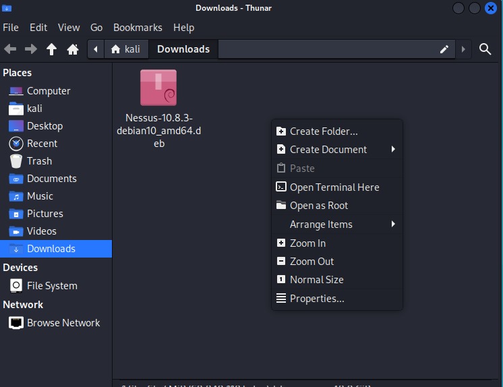Choose Properties... from context menu
The height and width of the screenshot is (387, 503).
(x=337, y=299)
